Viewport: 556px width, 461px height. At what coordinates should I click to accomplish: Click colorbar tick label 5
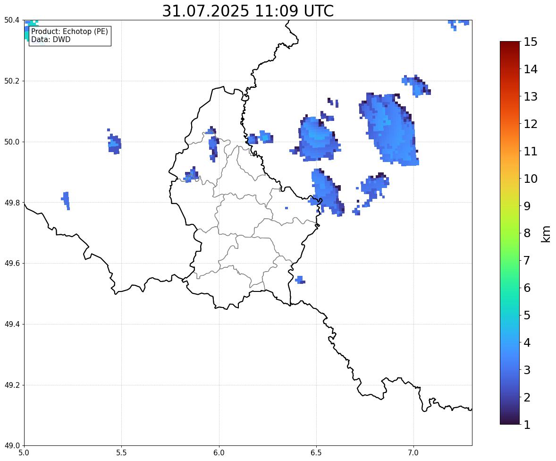point(527,315)
